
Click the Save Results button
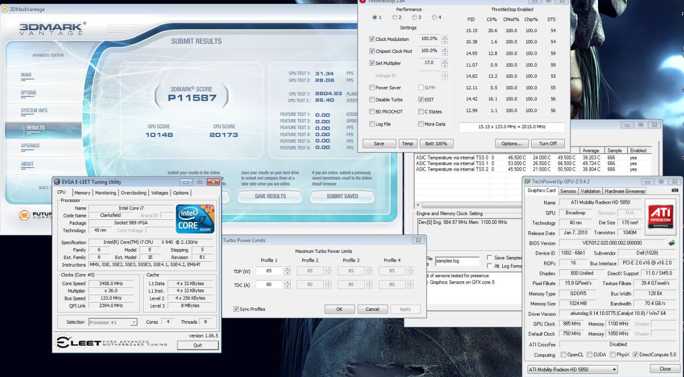pos(270,196)
